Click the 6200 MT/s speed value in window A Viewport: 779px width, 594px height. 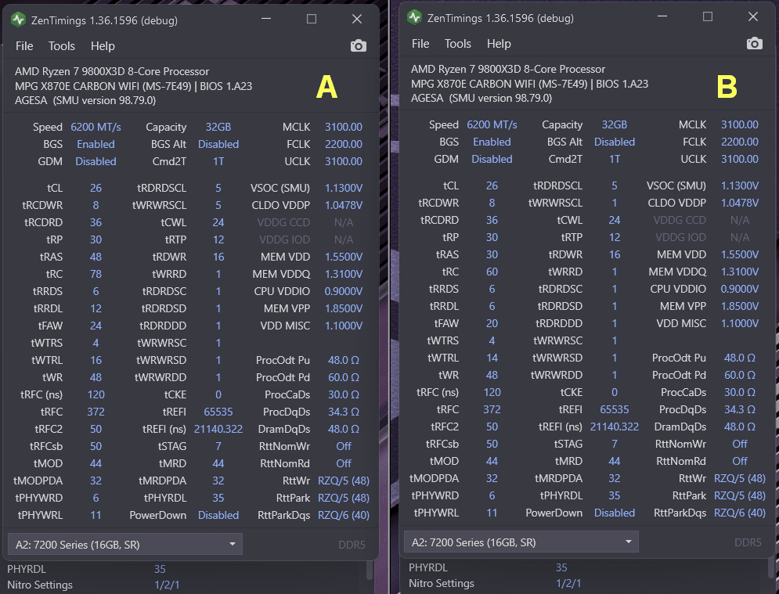(x=96, y=127)
